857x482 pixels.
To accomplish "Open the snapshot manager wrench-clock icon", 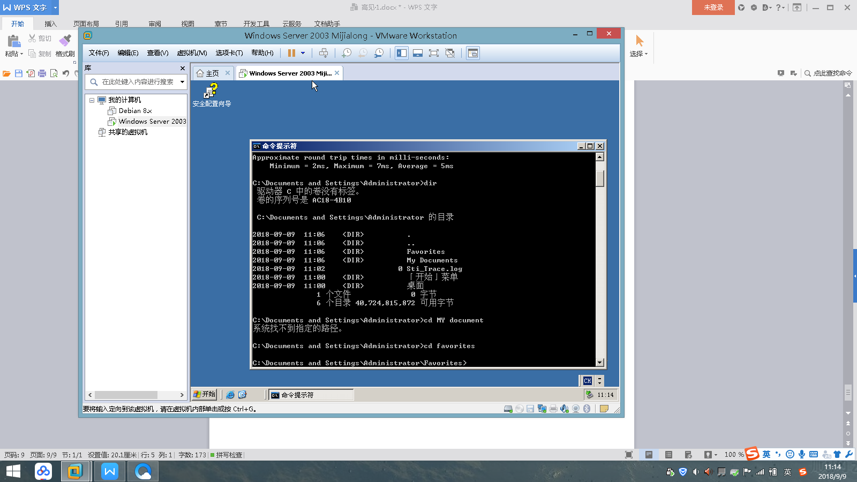I will 379,53.
